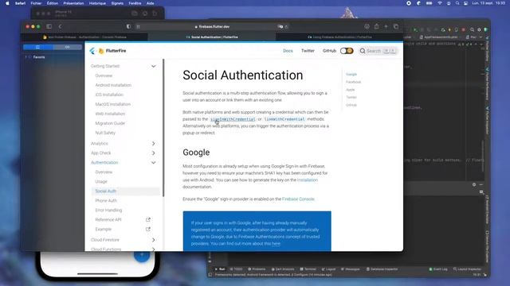Open Error Handling sidebar item
Image resolution: width=510 pixels, height=286 pixels.
click(x=108, y=210)
